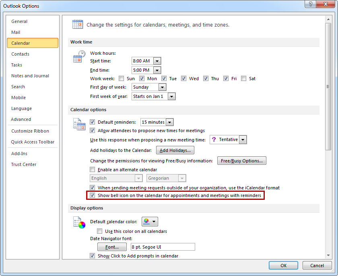
Task: Click the scrollbar down arrow
Action: pyautogui.click(x=328, y=255)
